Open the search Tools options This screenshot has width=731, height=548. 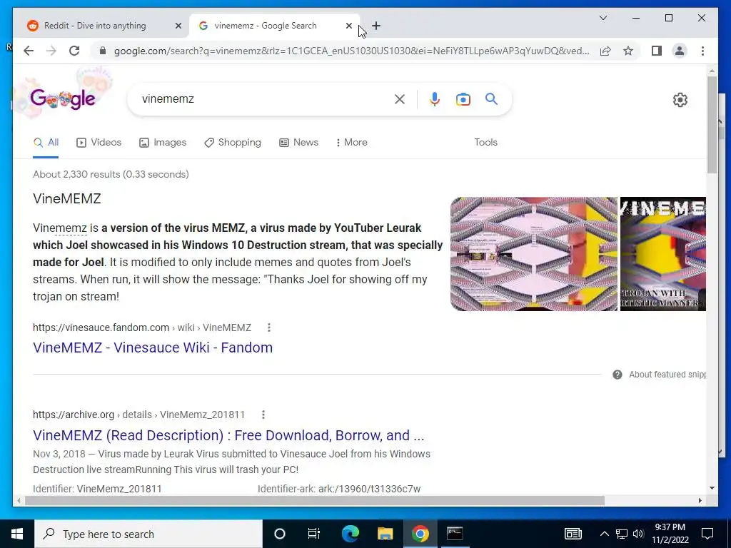485,142
